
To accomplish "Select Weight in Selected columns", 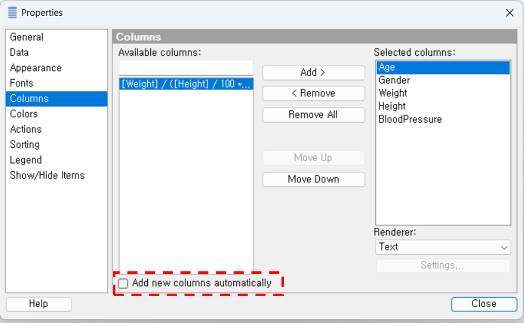I will pos(443,93).
